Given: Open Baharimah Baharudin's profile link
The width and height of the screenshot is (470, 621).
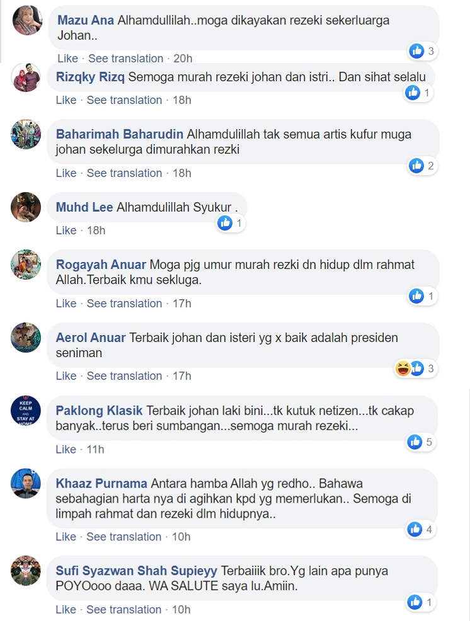Looking at the screenshot, I should [119, 134].
